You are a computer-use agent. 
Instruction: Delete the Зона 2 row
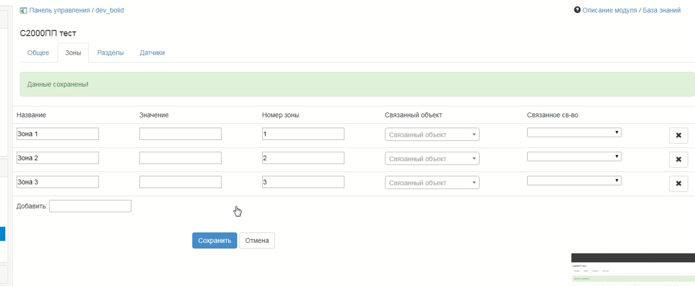(678, 160)
